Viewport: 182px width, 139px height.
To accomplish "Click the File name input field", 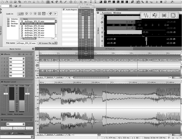I will coord(27,43).
